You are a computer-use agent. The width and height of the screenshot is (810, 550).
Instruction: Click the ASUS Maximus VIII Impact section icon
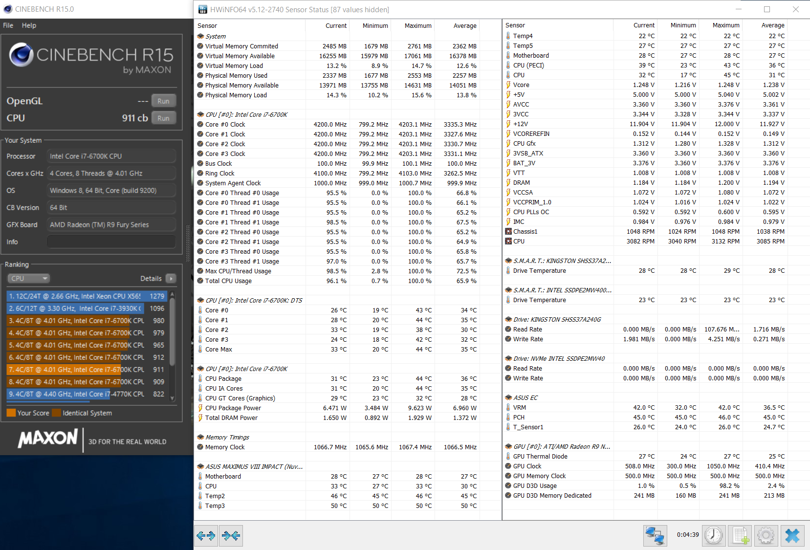[200, 467]
